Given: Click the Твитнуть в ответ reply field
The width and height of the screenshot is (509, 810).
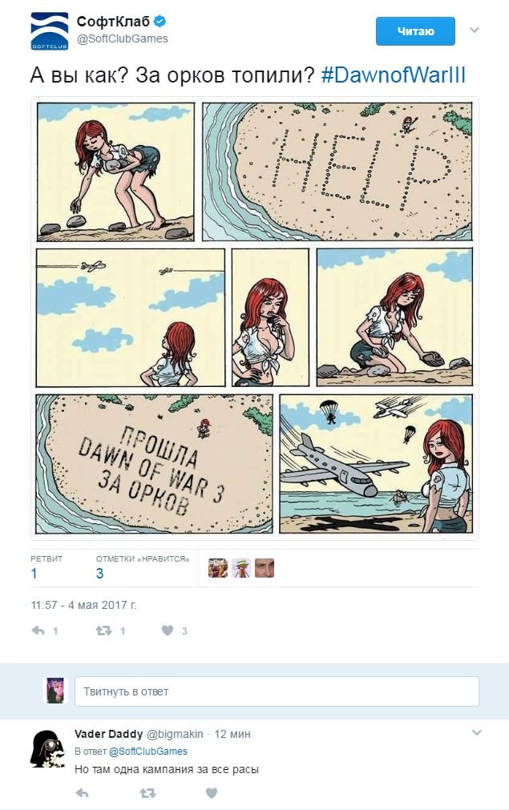Looking at the screenshot, I should tap(277, 691).
